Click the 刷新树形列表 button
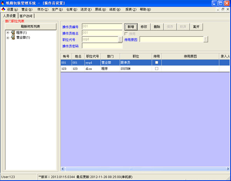231x181 pixels. [x=30, y=27]
